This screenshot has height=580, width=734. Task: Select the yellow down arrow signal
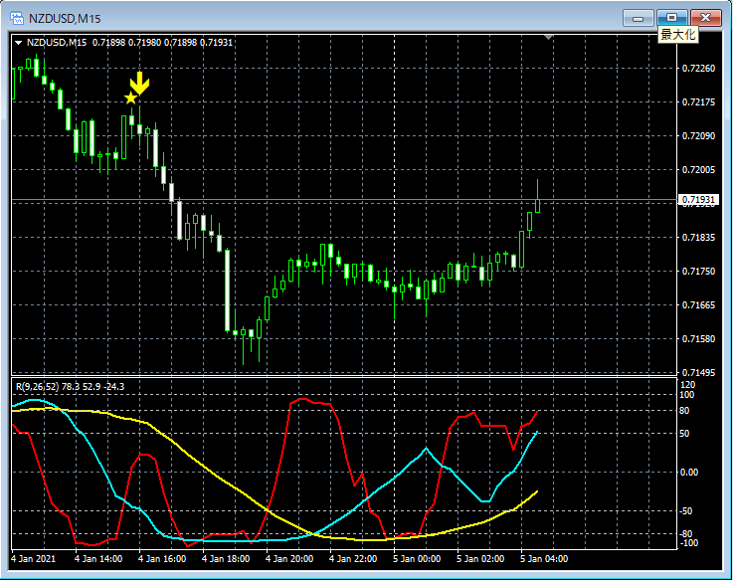[x=139, y=84]
